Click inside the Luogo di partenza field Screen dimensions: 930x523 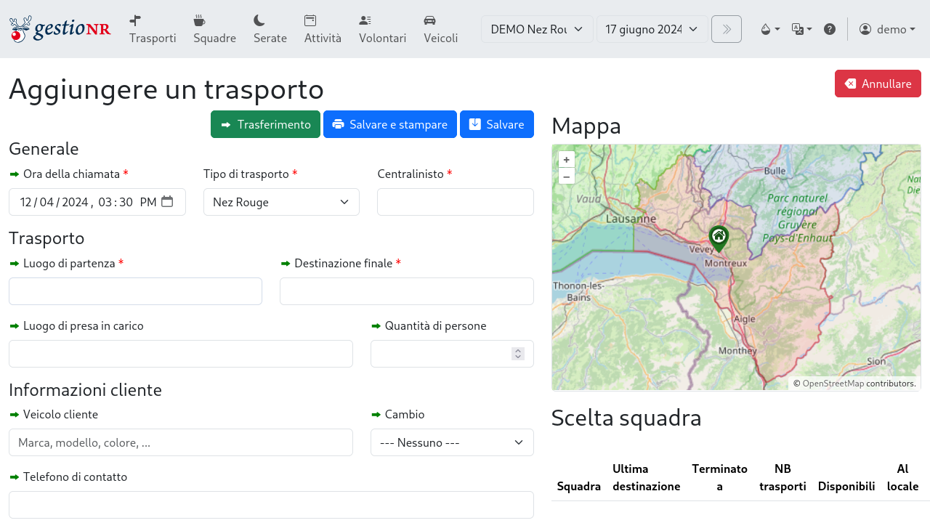[135, 291]
